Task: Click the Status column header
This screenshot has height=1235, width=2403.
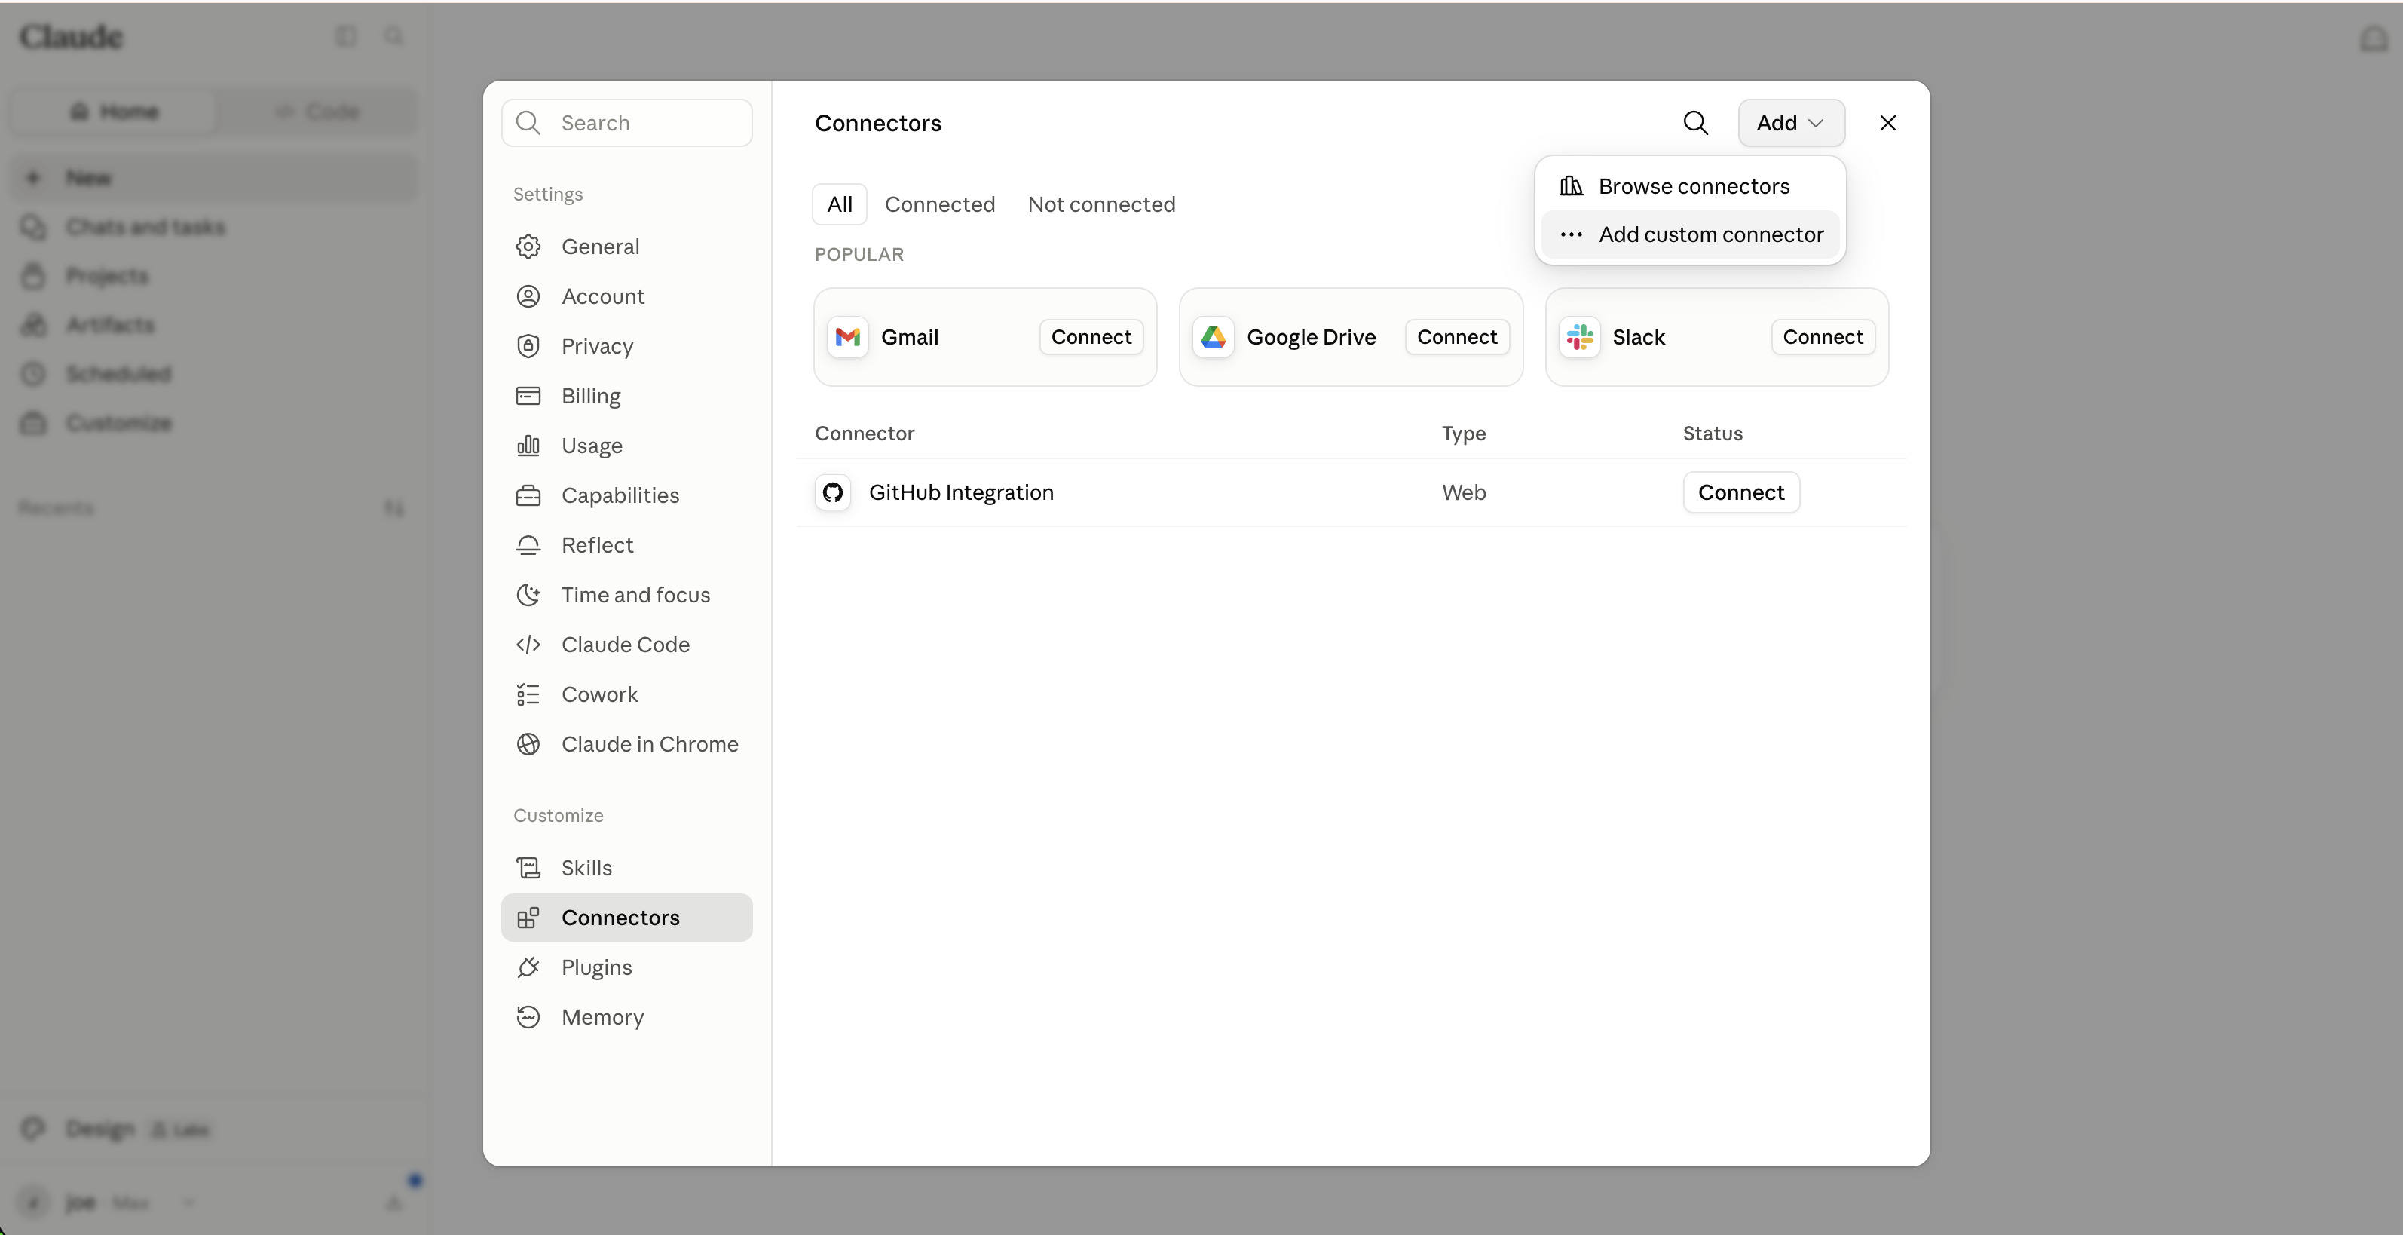Action: click(1712, 434)
